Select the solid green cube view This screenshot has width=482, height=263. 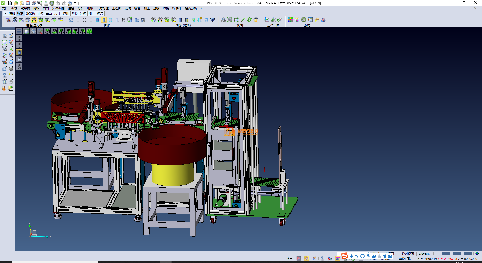[89, 31]
